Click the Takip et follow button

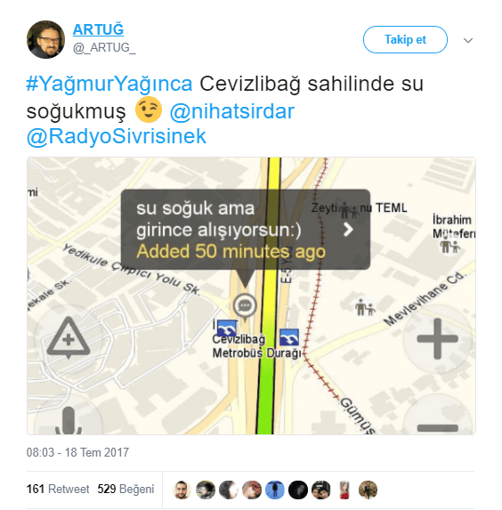point(405,40)
